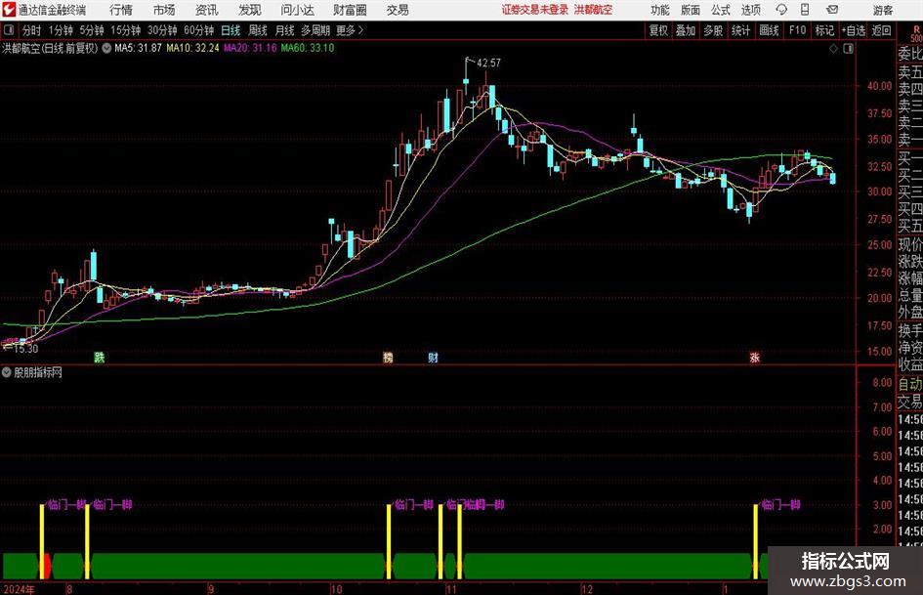Click the 复权 toolbar button
Screen dimensions: 923x595
(x=658, y=30)
